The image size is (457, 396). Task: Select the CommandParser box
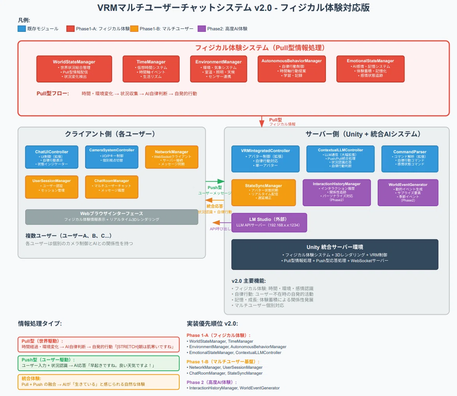[x=410, y=159]
